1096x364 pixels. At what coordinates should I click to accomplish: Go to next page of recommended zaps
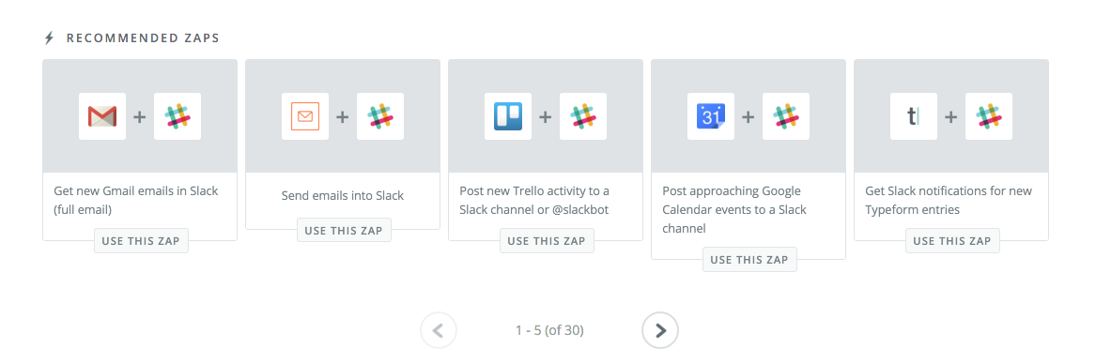660,330
